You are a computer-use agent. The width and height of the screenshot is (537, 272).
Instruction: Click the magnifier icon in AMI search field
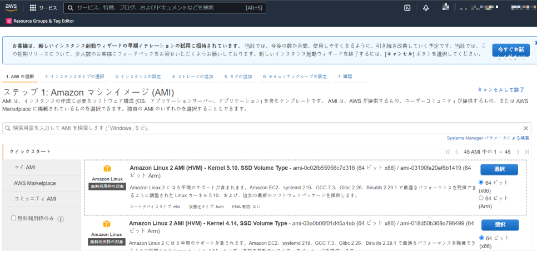(x=8, y=128)
